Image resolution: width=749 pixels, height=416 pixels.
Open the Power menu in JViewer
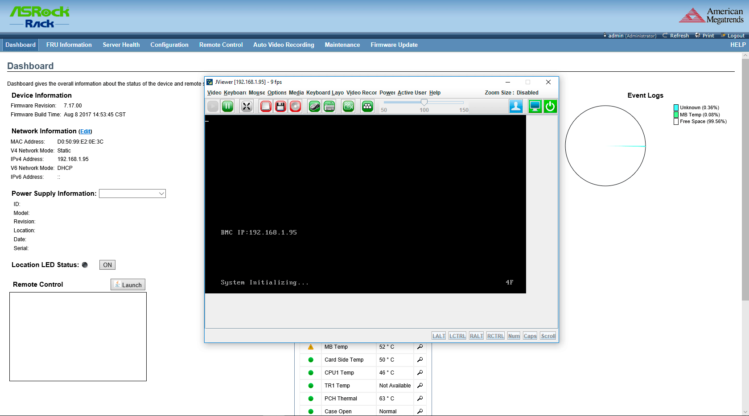click(387, 93)
